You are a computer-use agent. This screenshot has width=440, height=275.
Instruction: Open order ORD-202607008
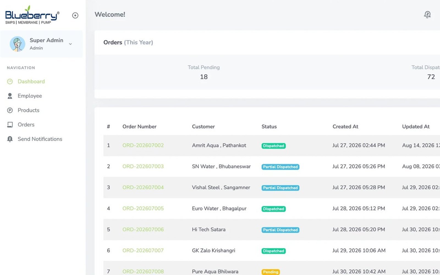[x=143, y=271]
